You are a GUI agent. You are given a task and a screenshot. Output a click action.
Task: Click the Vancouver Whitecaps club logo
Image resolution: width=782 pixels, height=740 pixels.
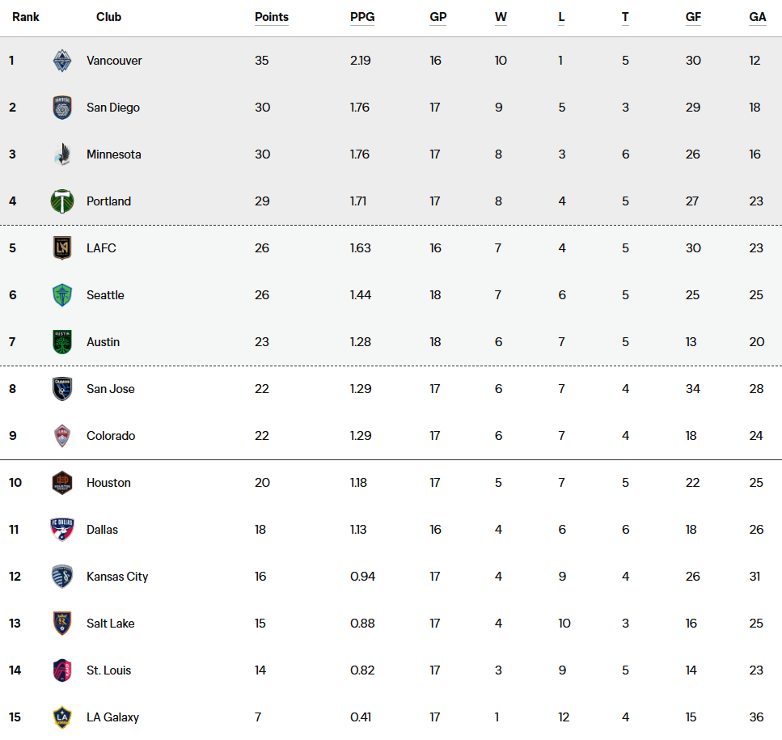pos(62,61)
